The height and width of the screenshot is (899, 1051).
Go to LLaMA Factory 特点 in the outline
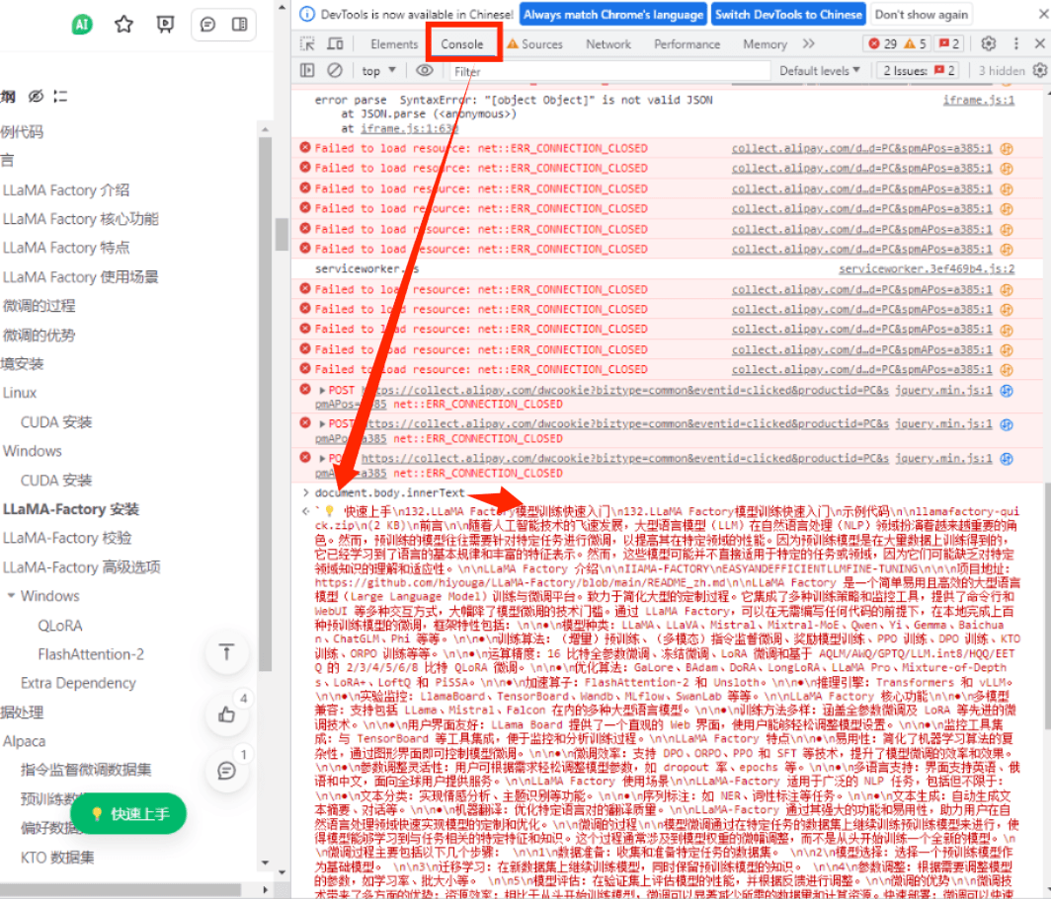pyautogui.click(x=65, y=248)
